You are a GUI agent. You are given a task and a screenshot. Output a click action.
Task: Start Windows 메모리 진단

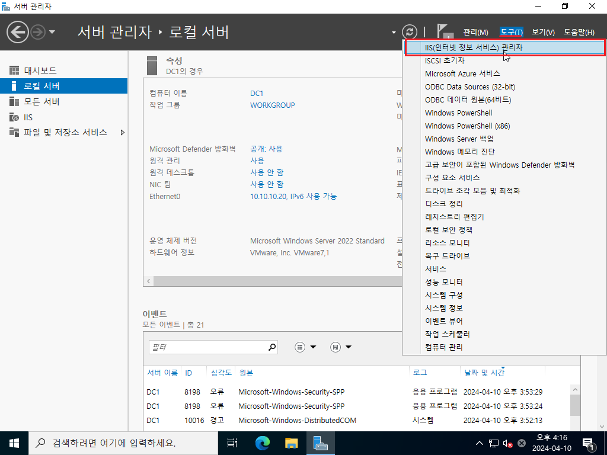coord(505,152)
